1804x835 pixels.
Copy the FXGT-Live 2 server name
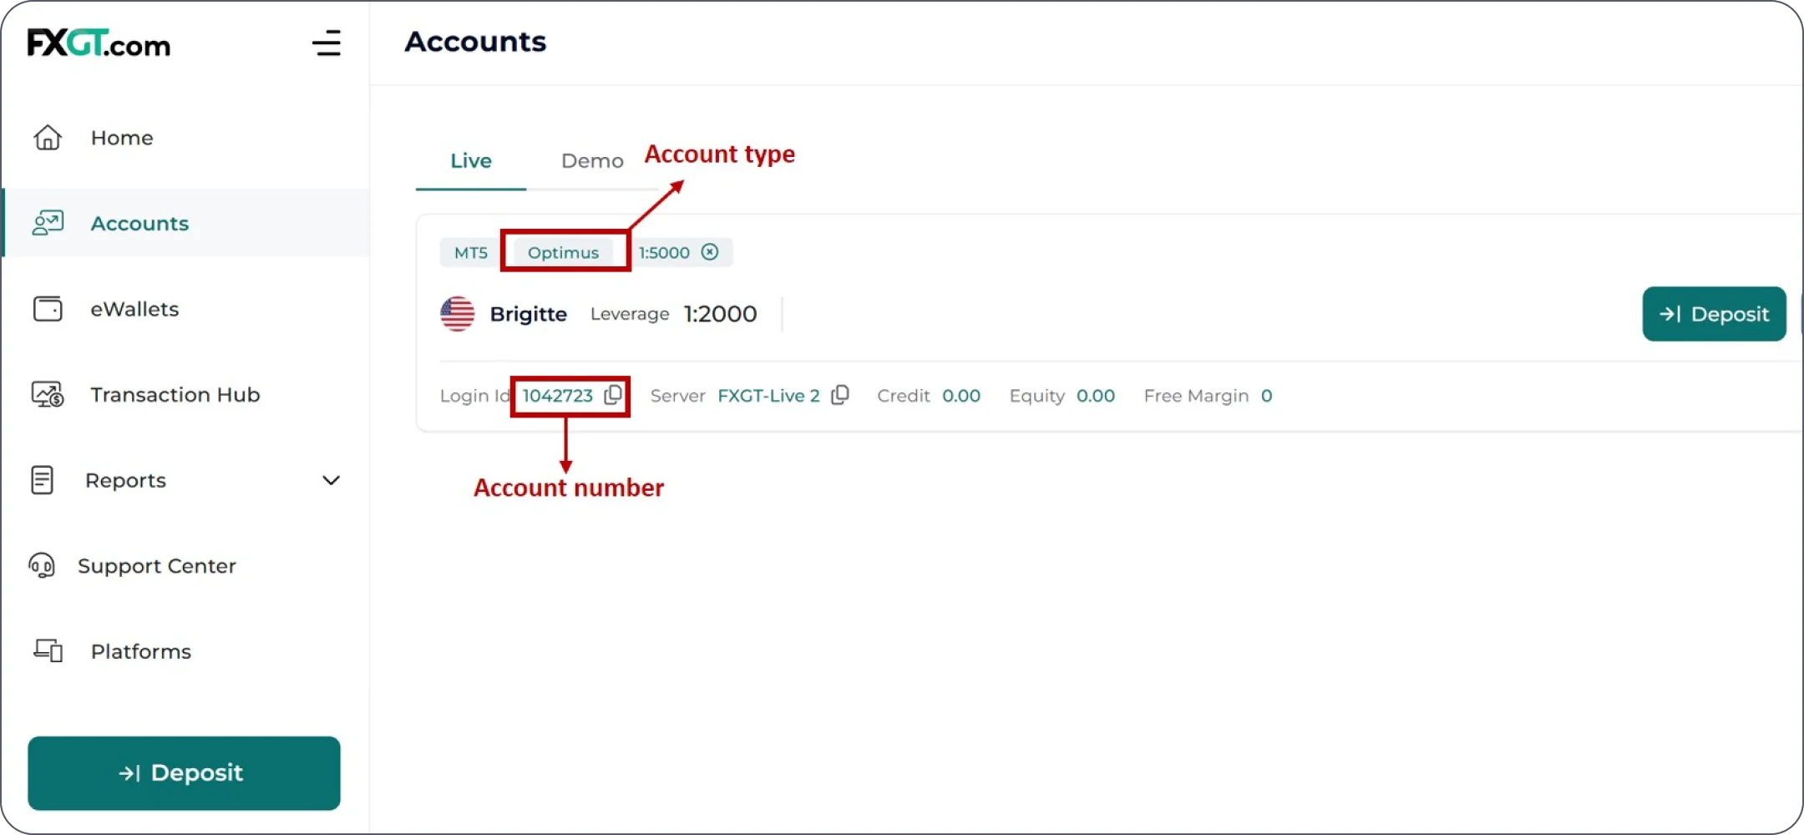840,395
